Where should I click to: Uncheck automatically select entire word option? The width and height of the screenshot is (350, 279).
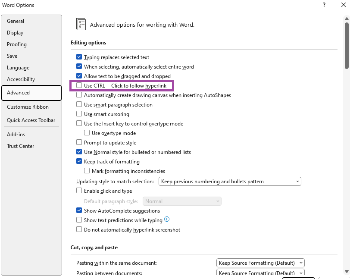click(79, 66)
